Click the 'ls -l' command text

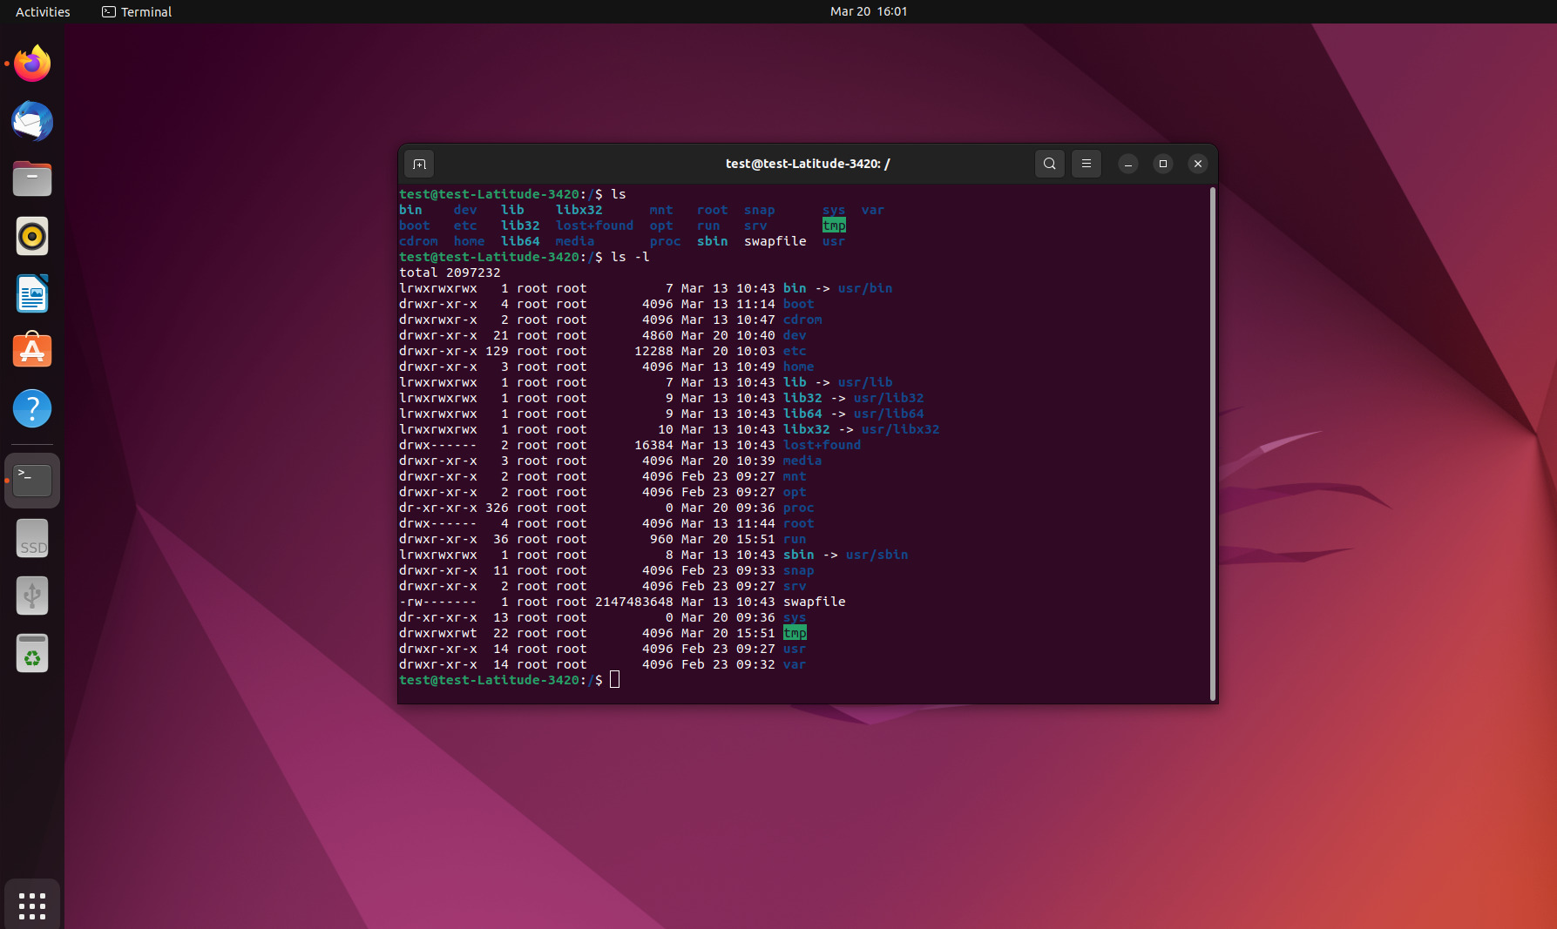pos(630,257)
